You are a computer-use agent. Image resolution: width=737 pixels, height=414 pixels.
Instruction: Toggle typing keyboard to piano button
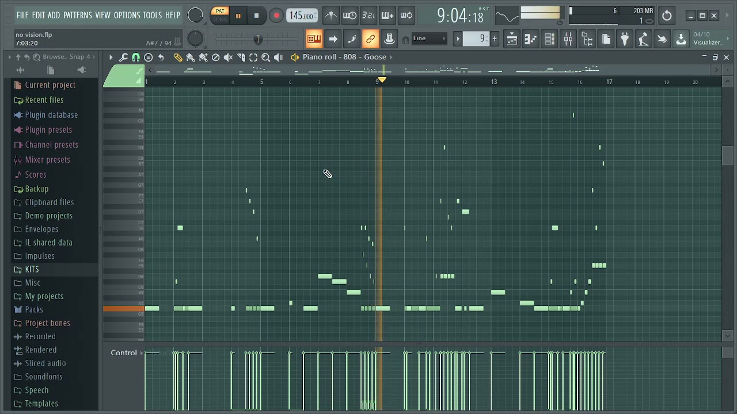314,39
